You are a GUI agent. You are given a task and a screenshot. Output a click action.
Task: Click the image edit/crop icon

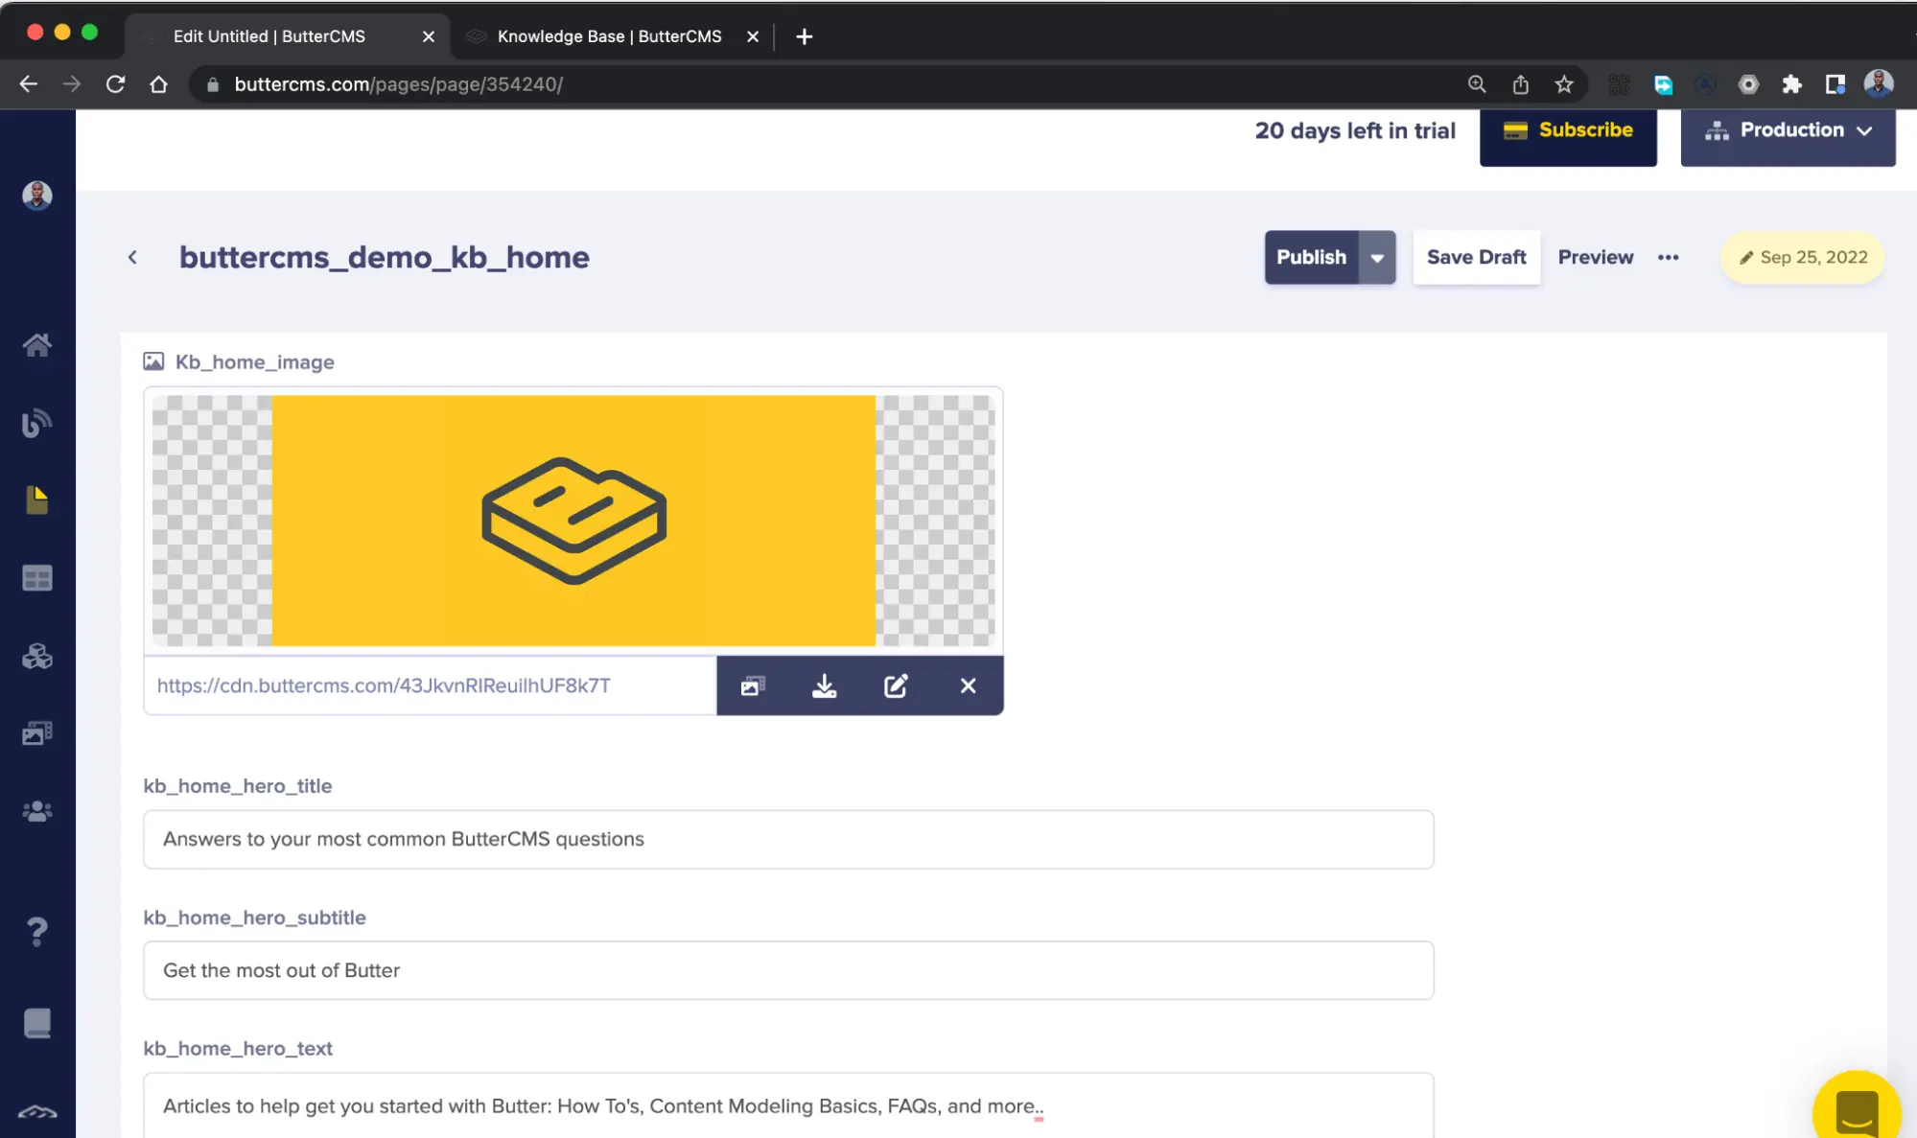click(896, 685)
